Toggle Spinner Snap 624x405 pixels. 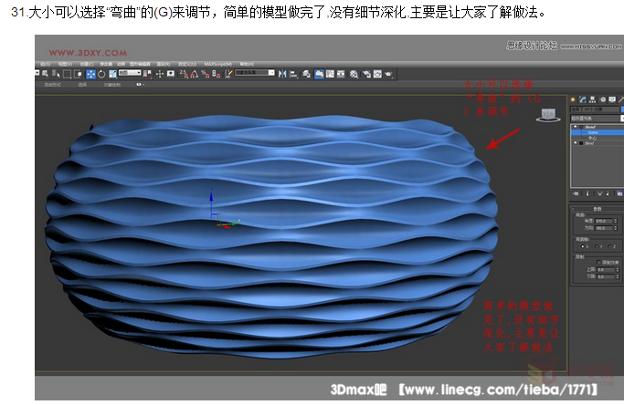[216, 74]
